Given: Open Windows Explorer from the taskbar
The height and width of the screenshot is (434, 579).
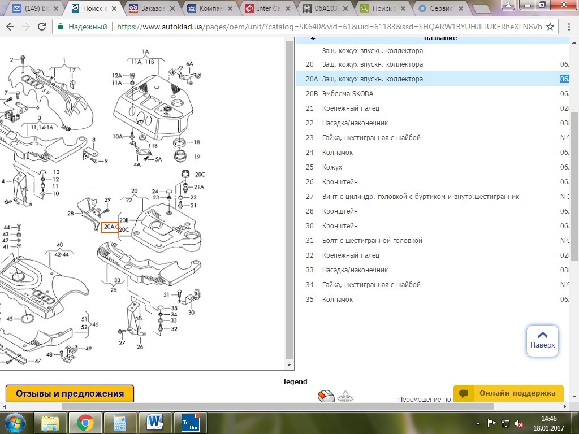Looking at the screenshot, I should coord(50,423).
